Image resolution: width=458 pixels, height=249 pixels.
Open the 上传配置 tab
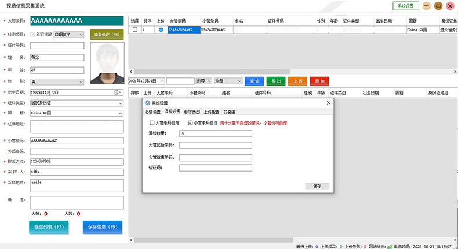(211, 112)
